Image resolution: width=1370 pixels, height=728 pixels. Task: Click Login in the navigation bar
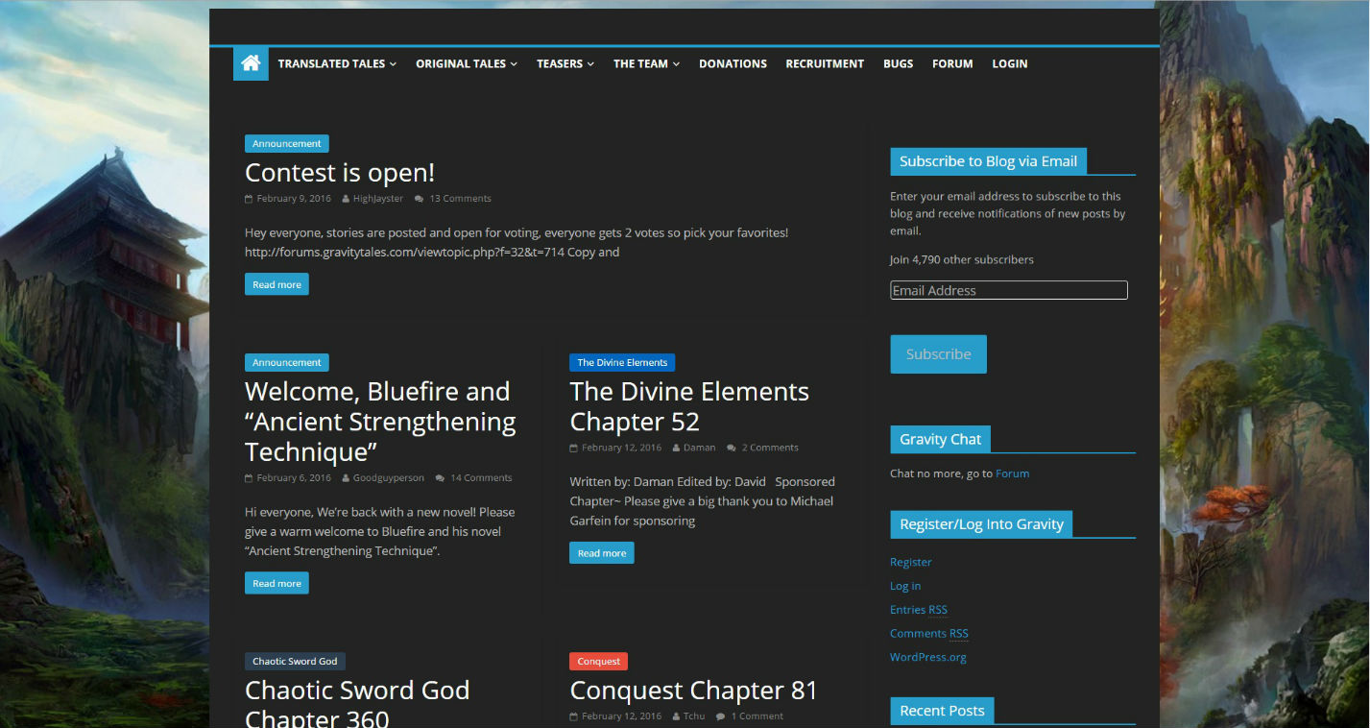(1010, 63)
